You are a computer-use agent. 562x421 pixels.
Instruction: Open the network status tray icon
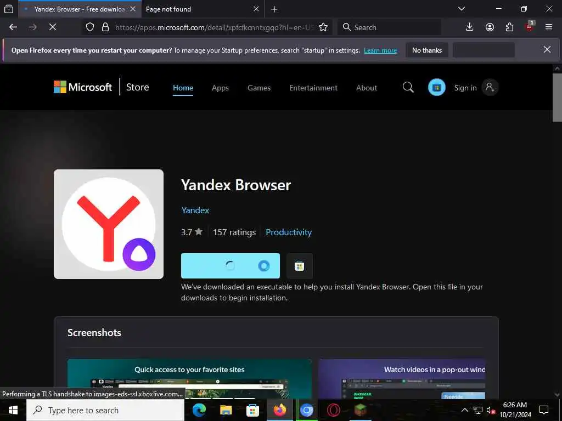(478, 410)
